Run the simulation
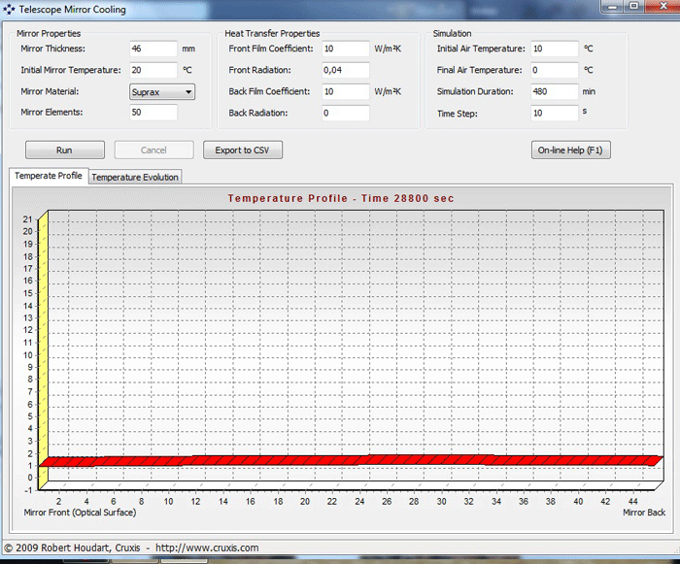 [x=65, y=150]
